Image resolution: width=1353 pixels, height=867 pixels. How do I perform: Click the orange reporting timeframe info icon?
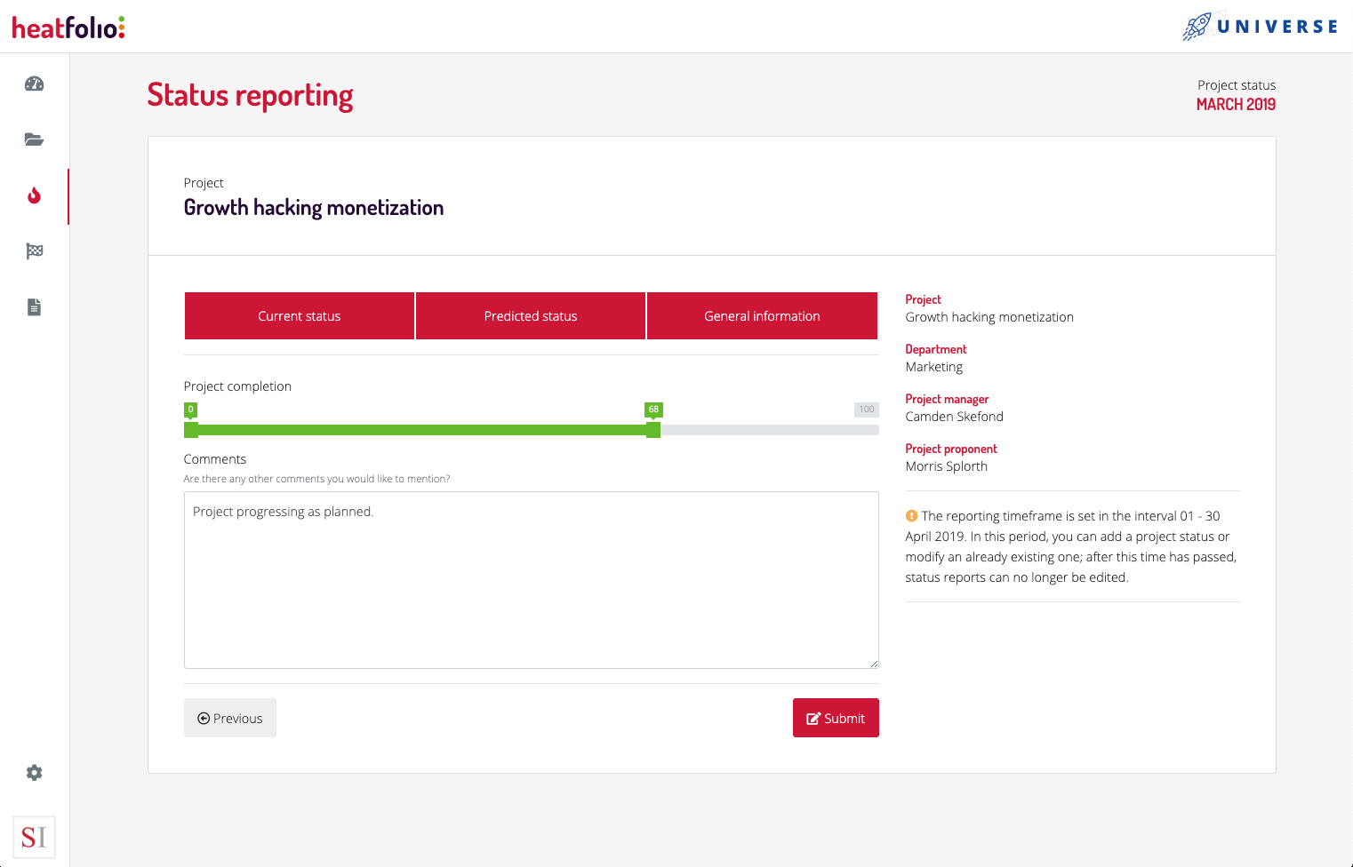click(x=911, y=516)
